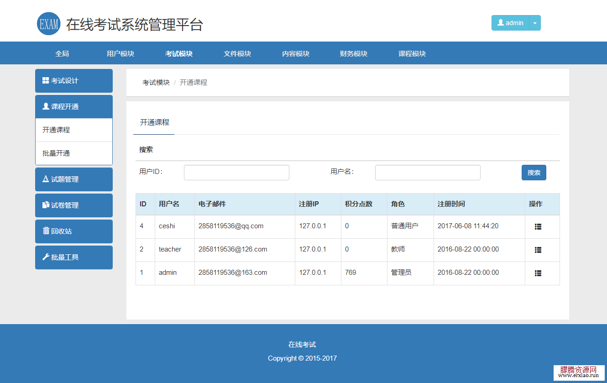Click the admin user button
The width and height of the screenshot is (607, 383).
point(510,23)
